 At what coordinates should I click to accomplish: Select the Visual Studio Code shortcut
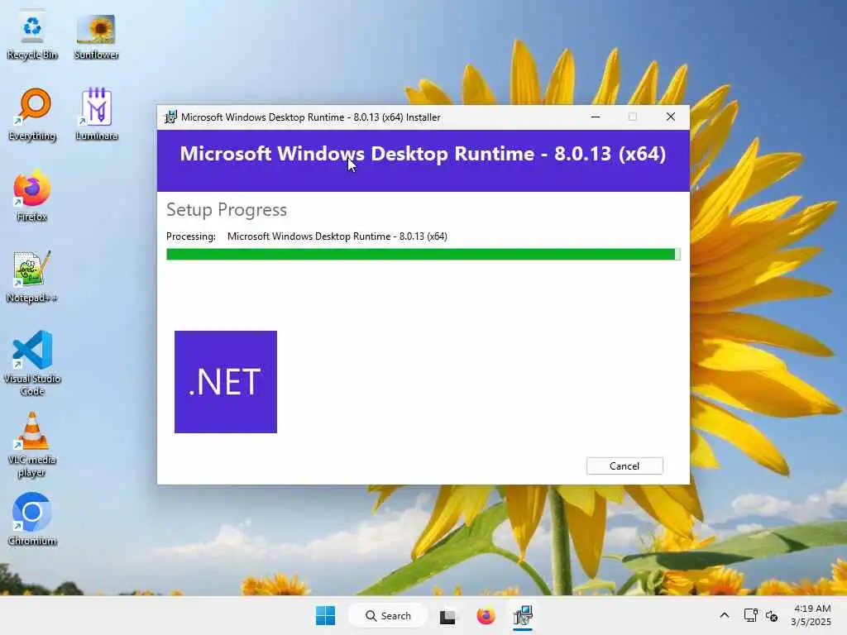click(x=32, y=364)
